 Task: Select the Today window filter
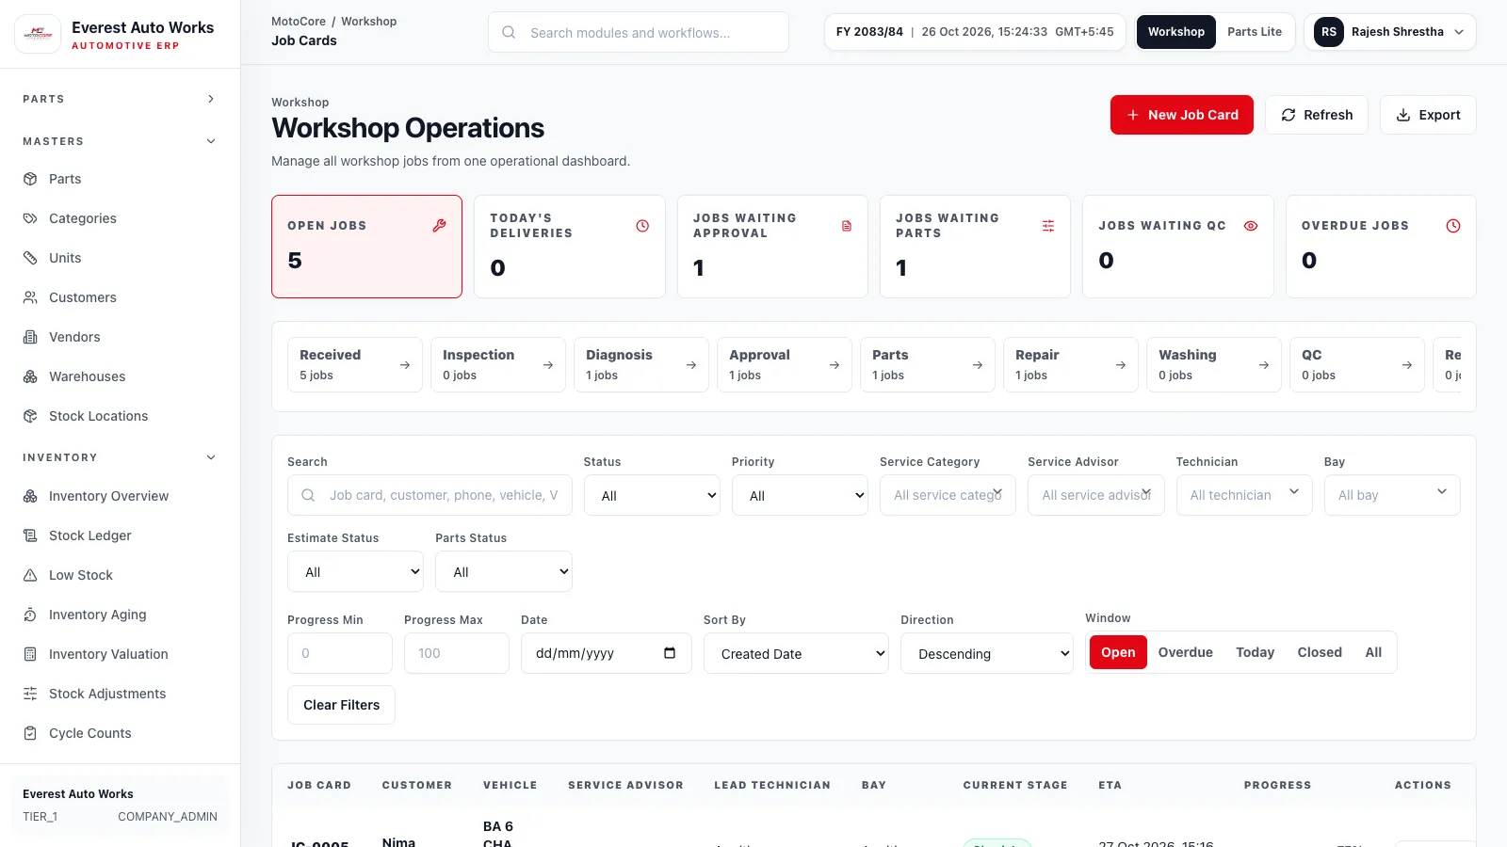pyautogui.click(x=1255, y=652)
